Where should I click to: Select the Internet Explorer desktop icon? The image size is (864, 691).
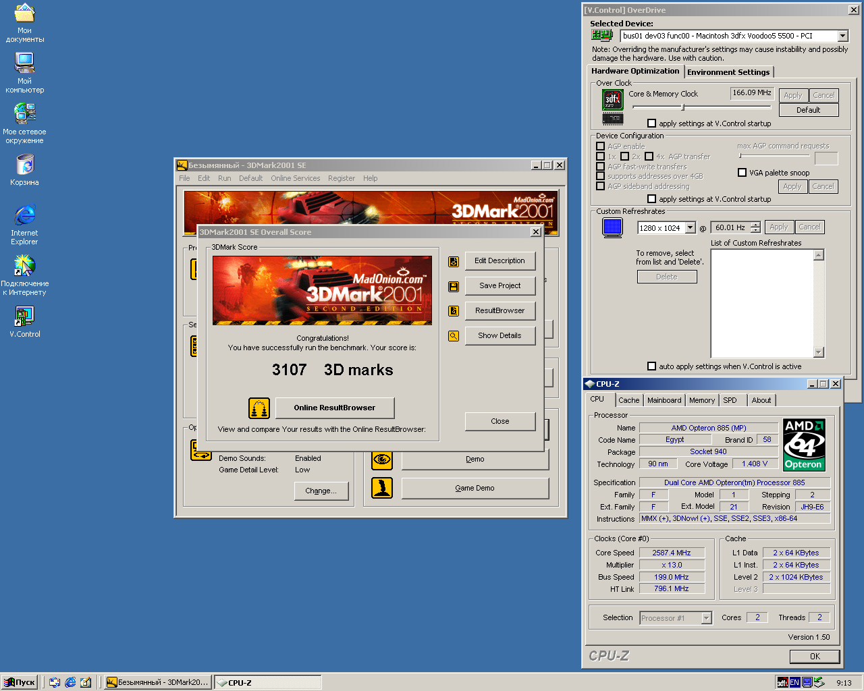click(24, 215)
